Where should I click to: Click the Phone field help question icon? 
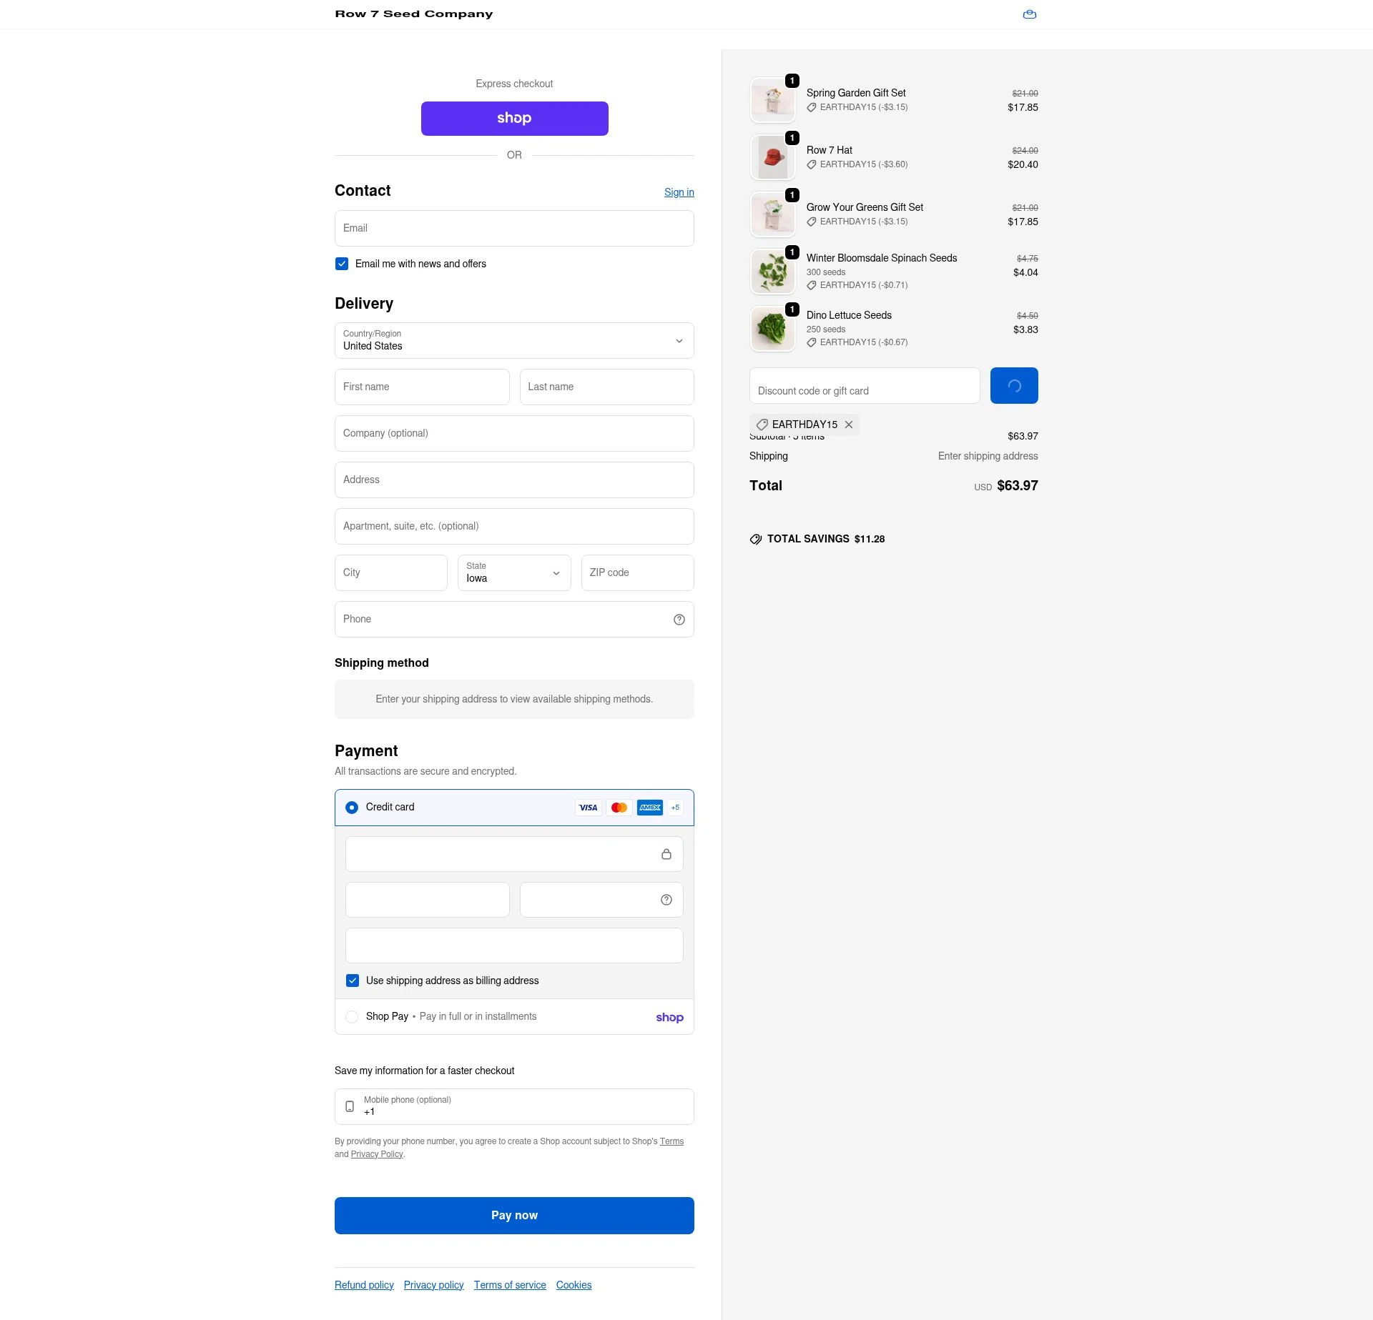pos(679,620)
